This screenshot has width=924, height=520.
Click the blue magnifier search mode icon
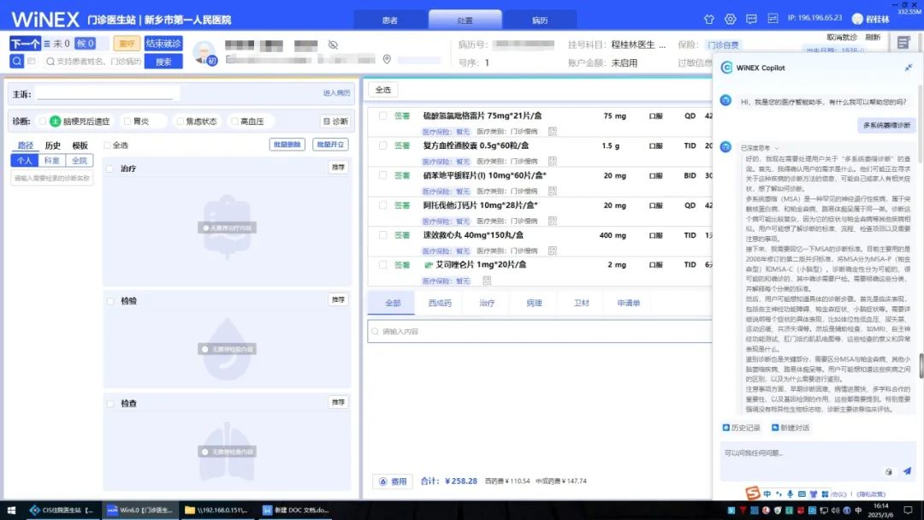16,61
